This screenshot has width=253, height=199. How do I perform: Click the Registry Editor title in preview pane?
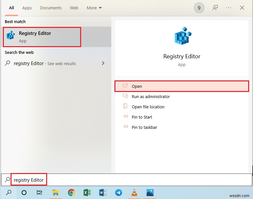[x=182, y=56]
